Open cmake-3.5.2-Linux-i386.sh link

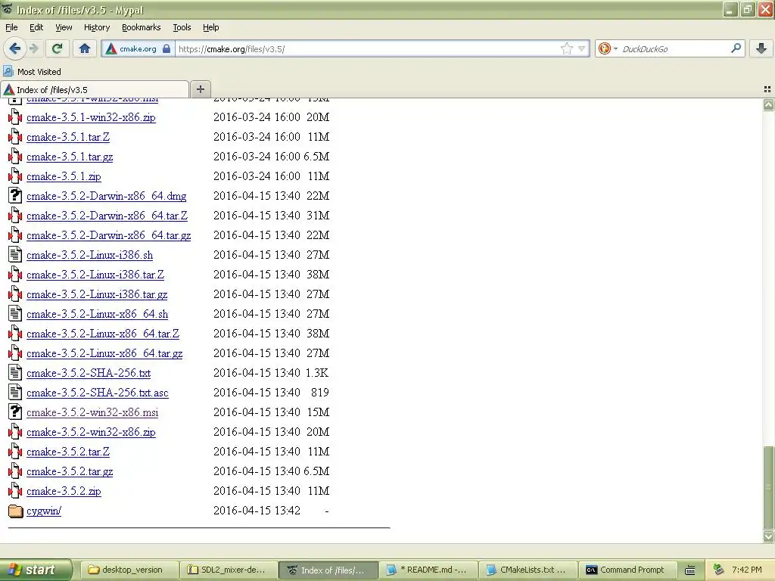coord(89,255)
